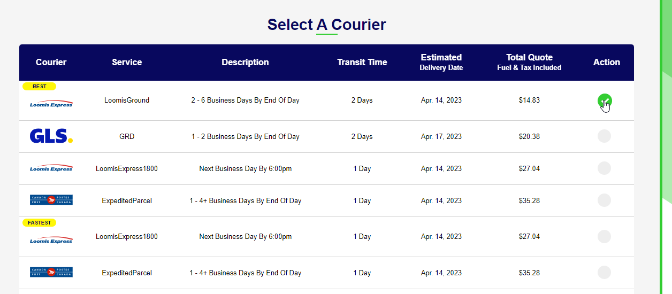
Task: Click the GLS courier logo
Action: 51,136
